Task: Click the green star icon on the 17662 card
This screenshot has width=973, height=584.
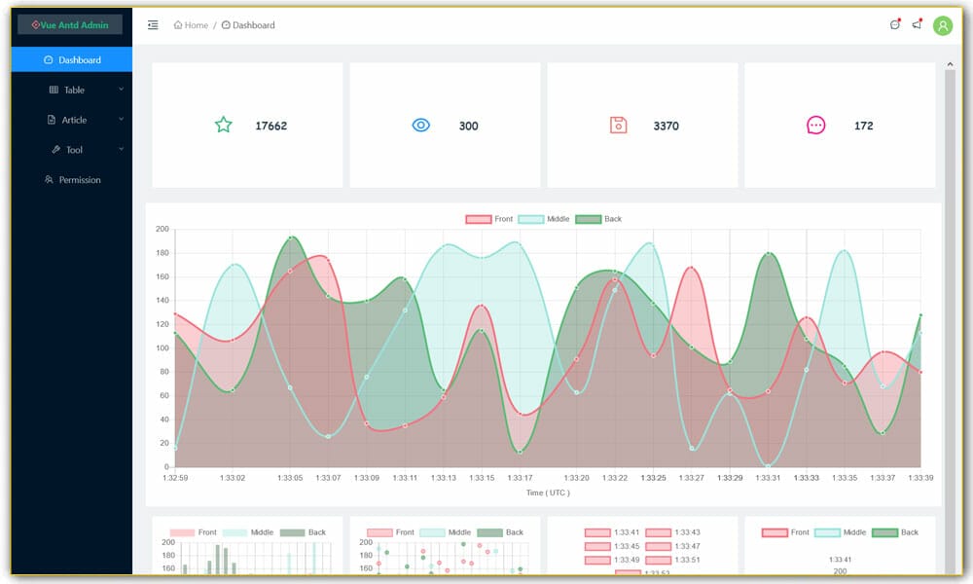Action: point(224,125)
